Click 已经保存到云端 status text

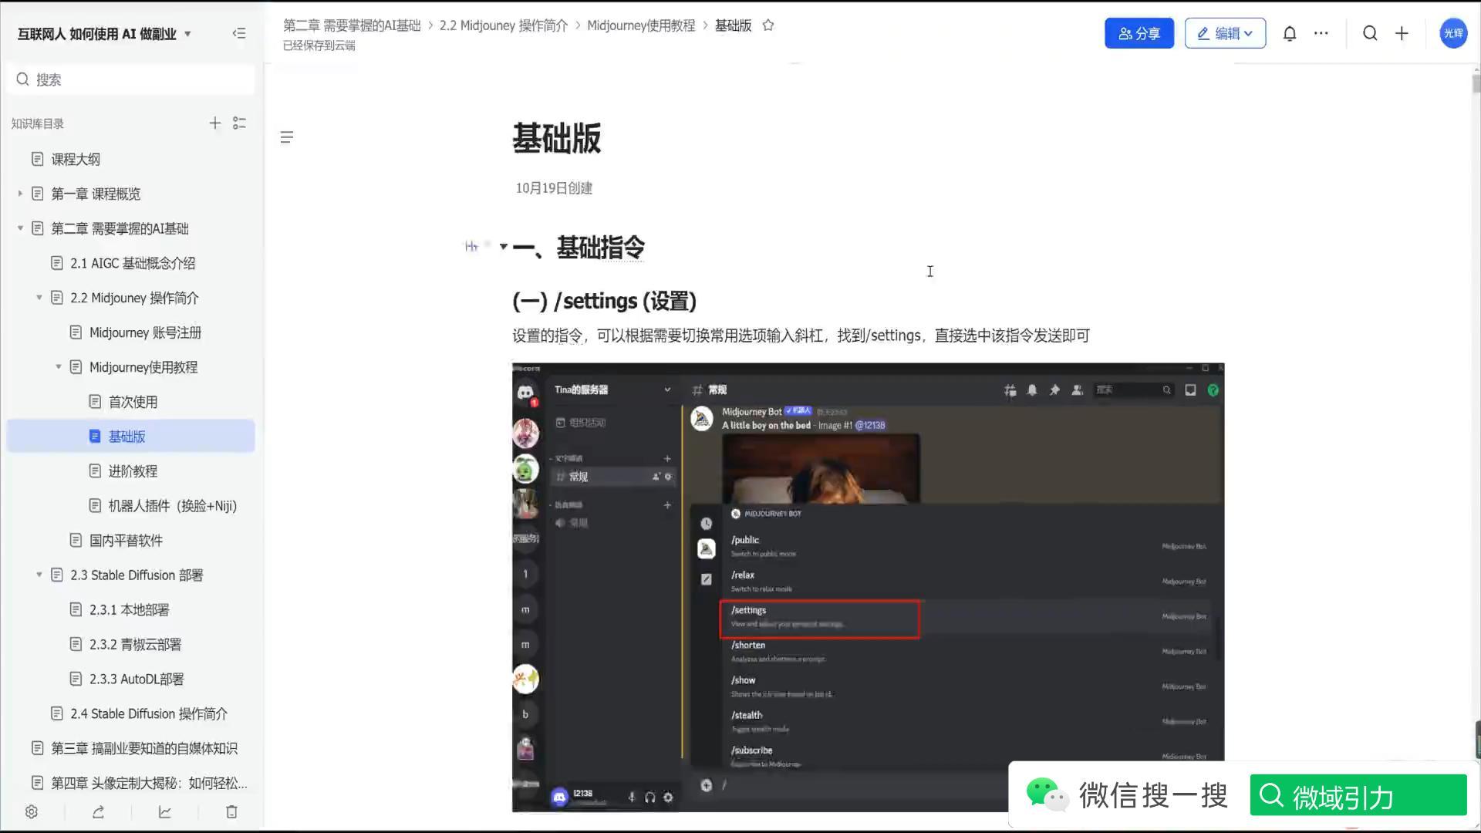[x=319, y=46]
